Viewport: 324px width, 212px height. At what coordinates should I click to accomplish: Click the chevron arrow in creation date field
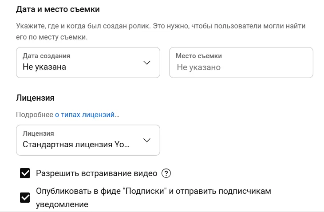point(147,63)
